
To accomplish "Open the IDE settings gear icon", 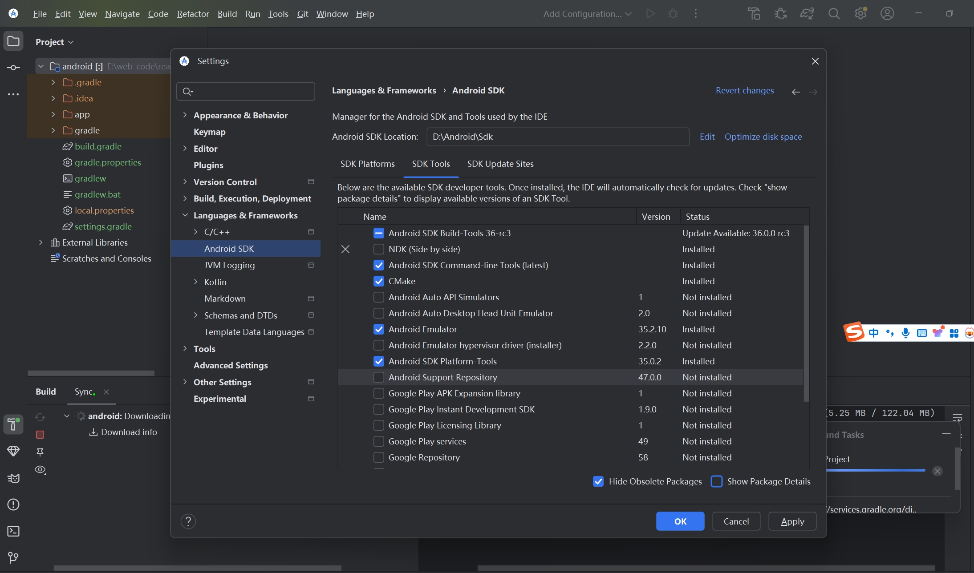I will click(x=860, y=14).
